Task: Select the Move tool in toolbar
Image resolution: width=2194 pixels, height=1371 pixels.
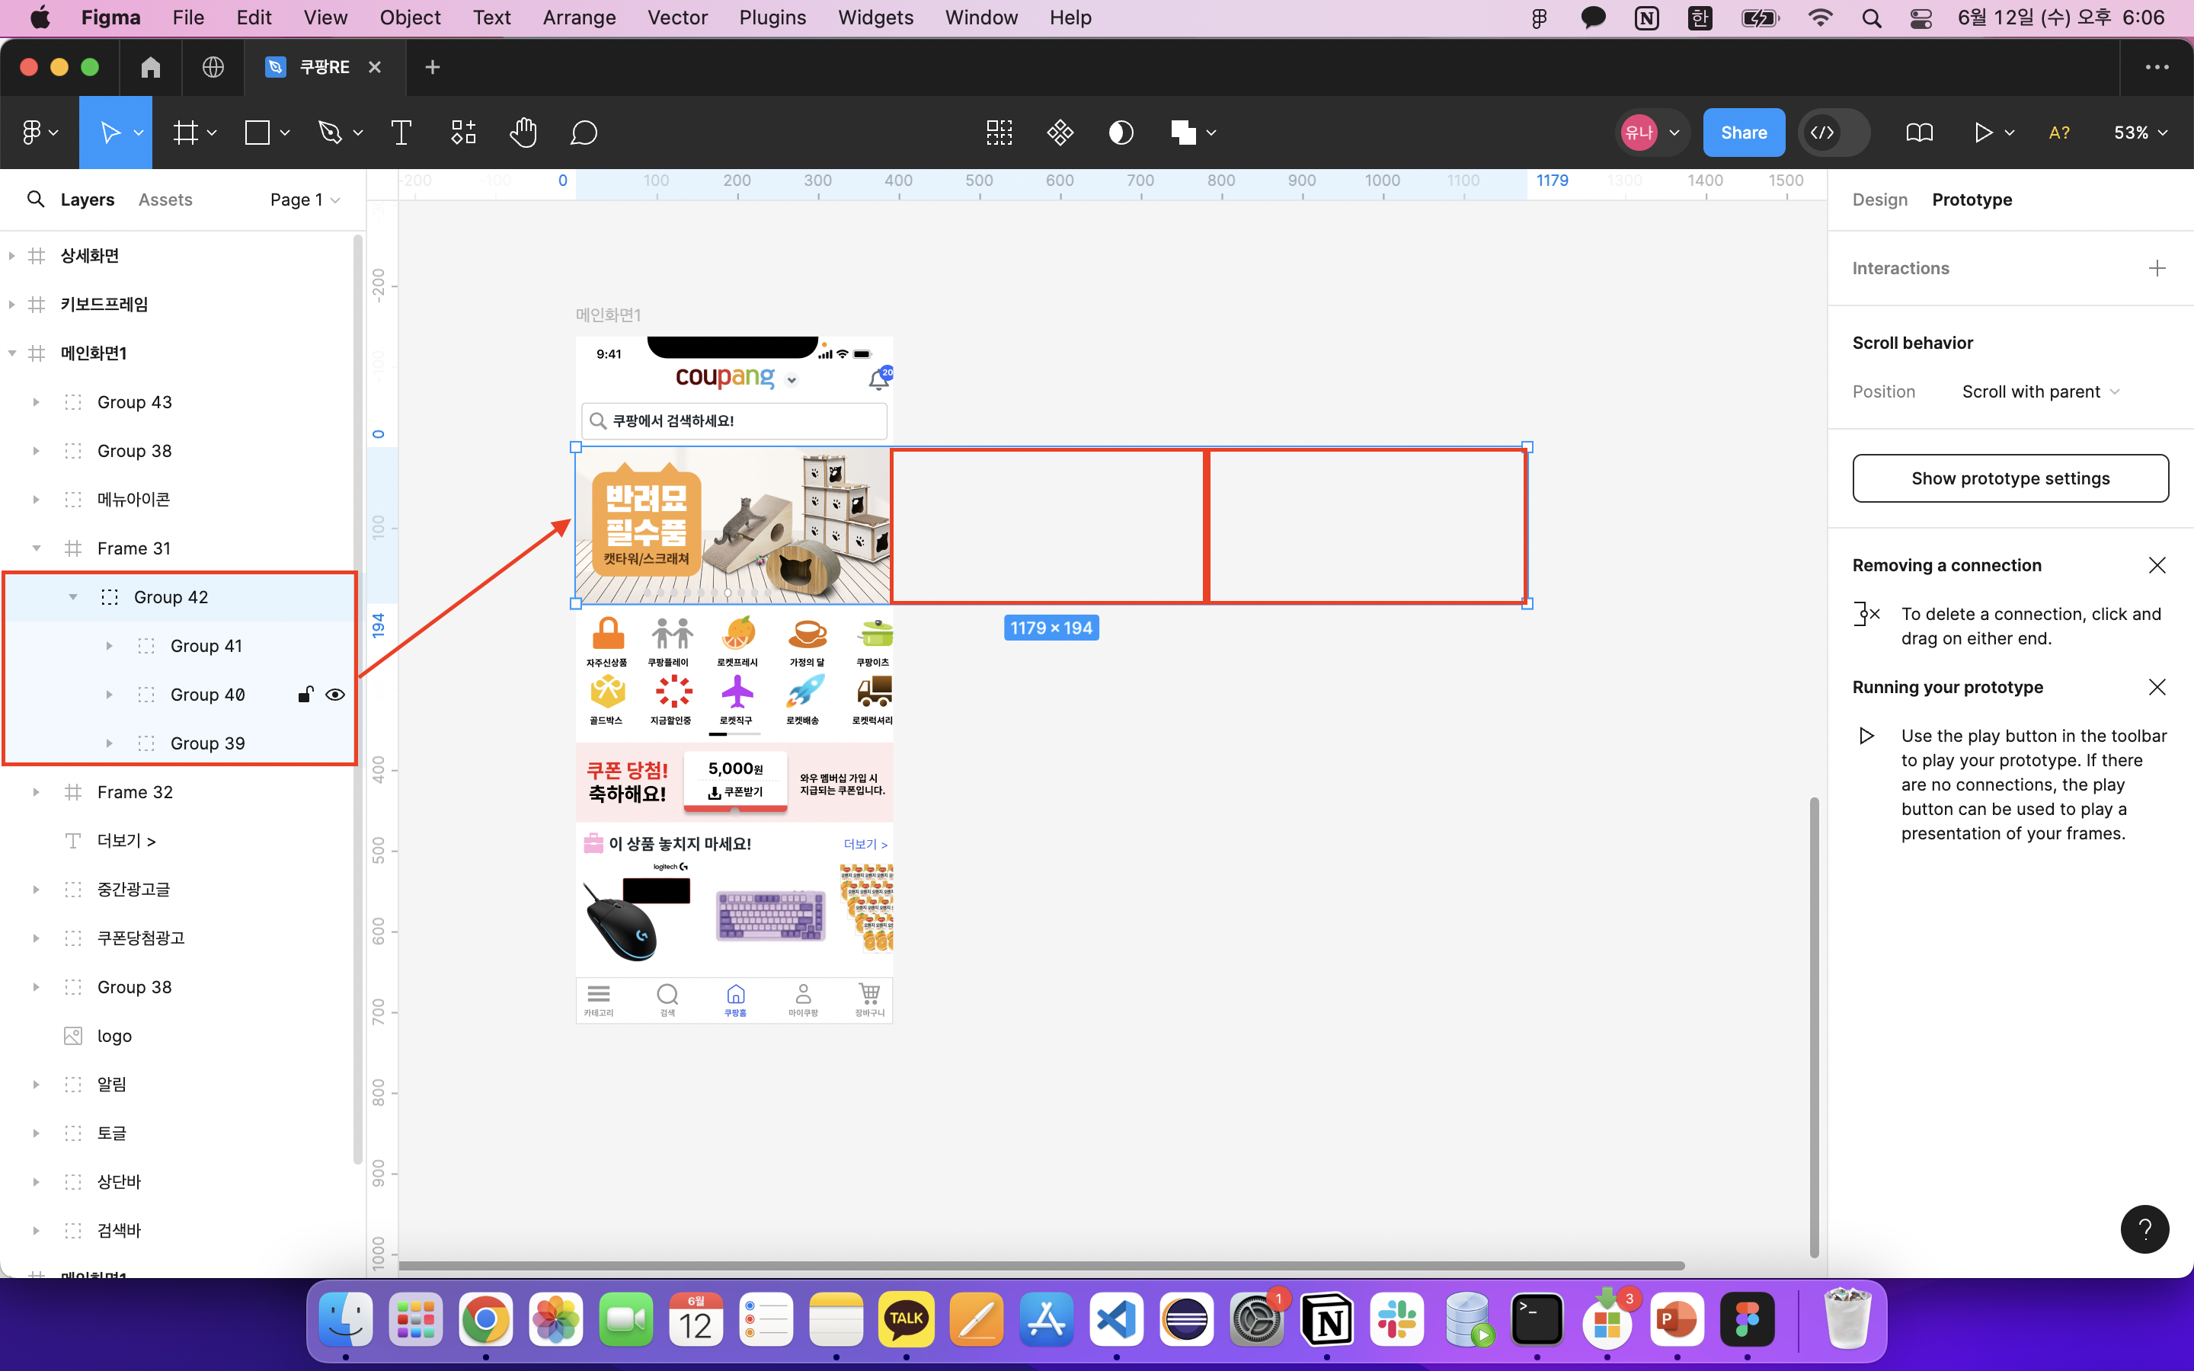Action: tap(110, 133)
